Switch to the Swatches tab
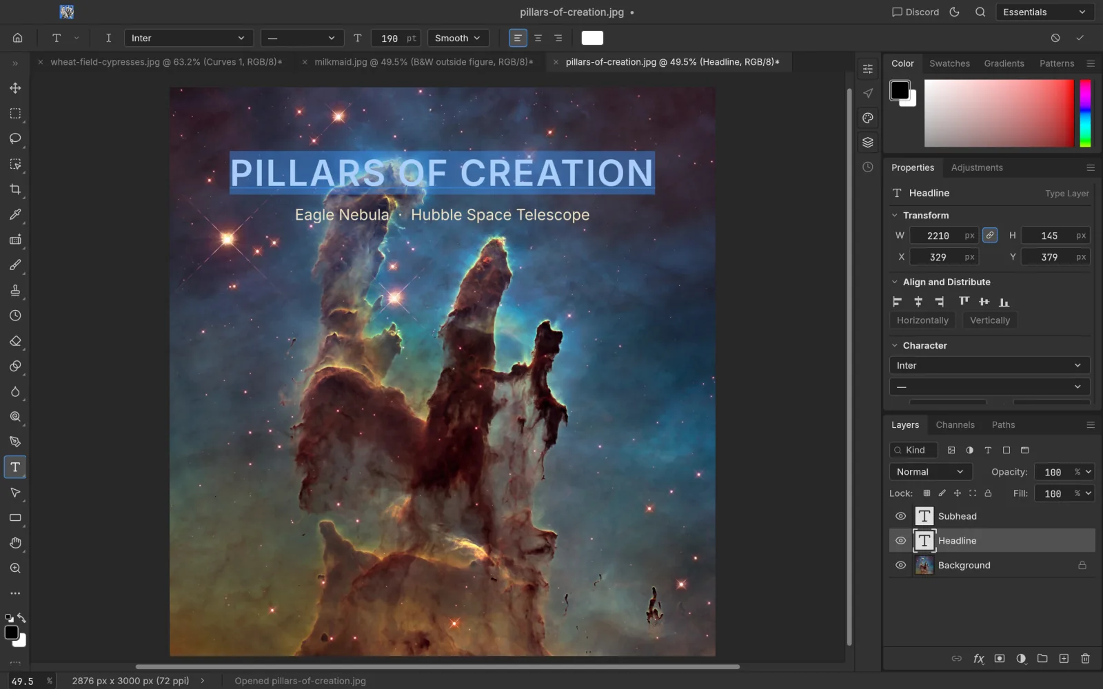This screenshot has height=689, width=1103. tap(949, 63)
